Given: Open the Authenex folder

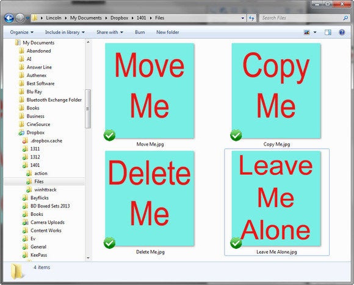Looking at the screenshot, I should click(x=37, y=75).
